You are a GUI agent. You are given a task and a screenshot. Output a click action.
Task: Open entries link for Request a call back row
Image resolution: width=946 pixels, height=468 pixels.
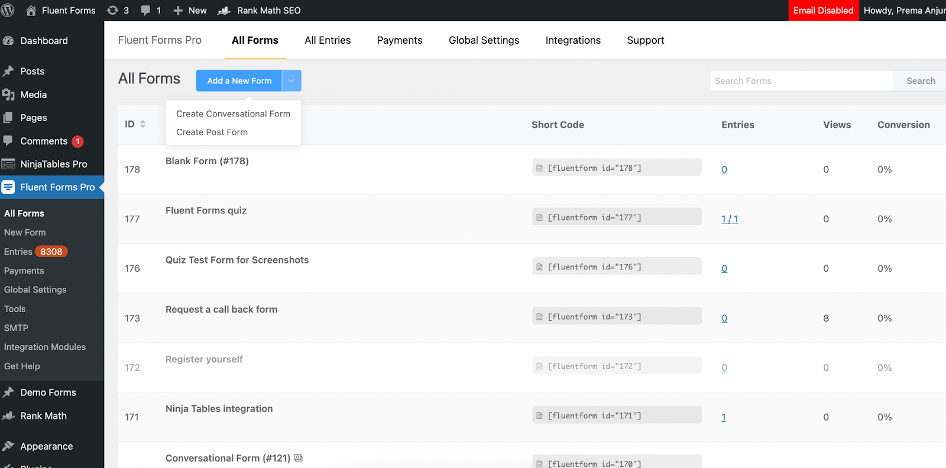coord(724,318)
